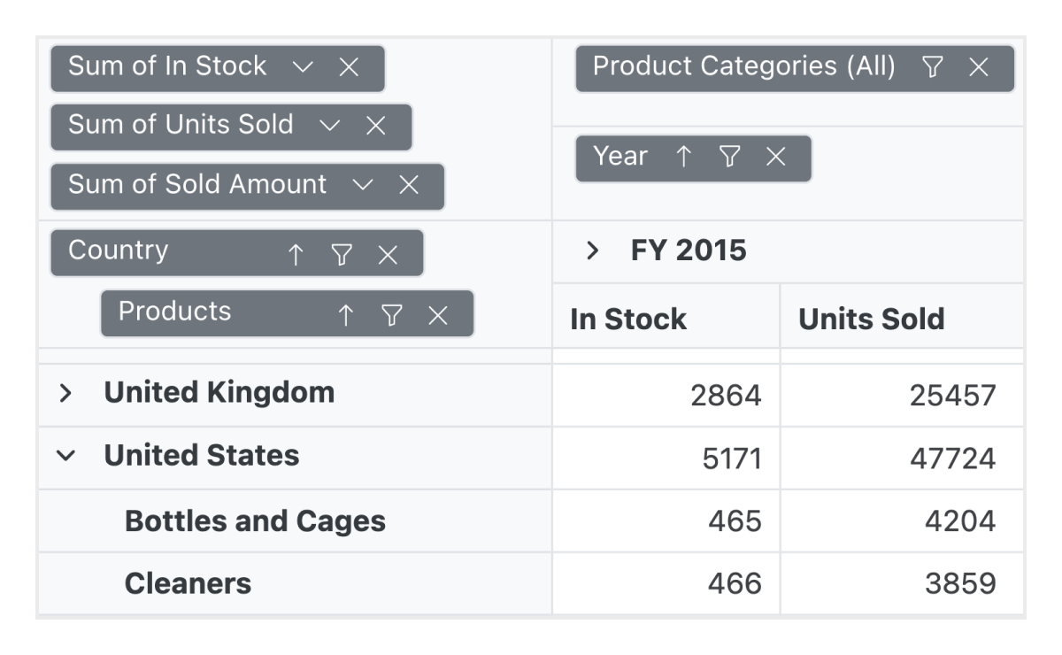Open Sum of Sold Amount aggregation dropdown

tap(362, 185)
